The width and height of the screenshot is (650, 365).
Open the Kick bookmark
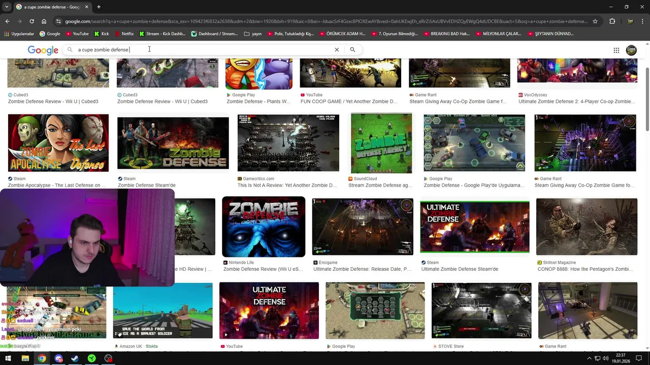[x=102, y=34]
